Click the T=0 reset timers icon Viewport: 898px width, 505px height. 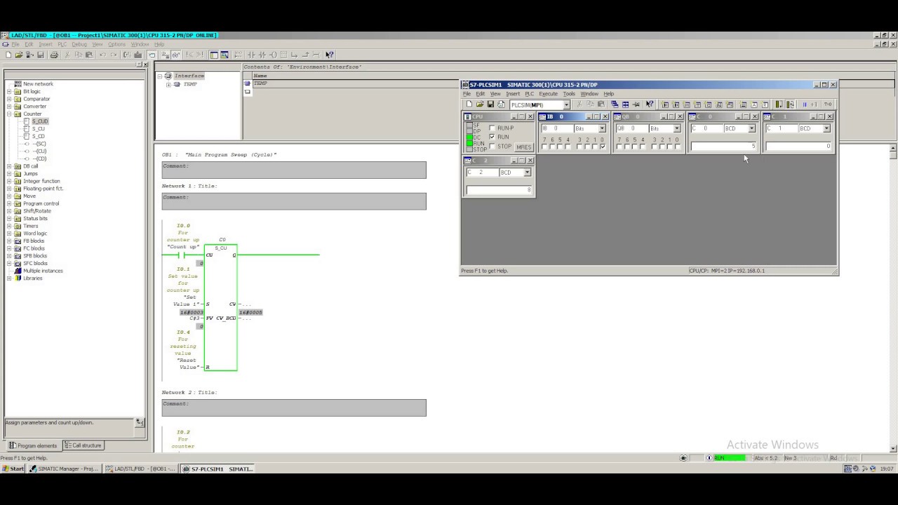[828, 105]
